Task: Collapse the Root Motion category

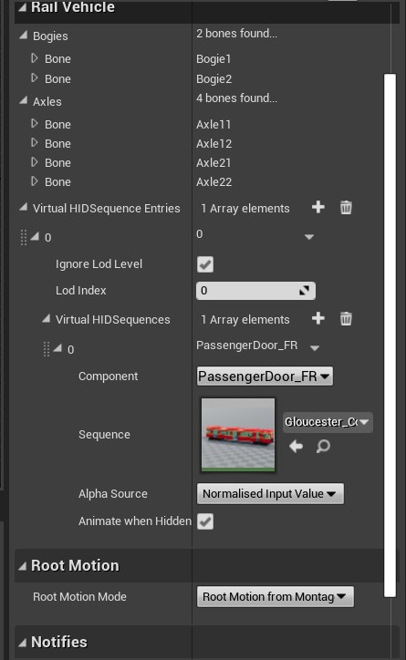Action: click(x=22, y=566)
